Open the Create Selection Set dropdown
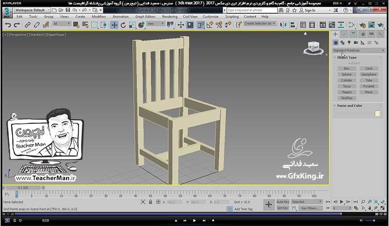The height and width of the screenshot is (226, 389). 260,23
